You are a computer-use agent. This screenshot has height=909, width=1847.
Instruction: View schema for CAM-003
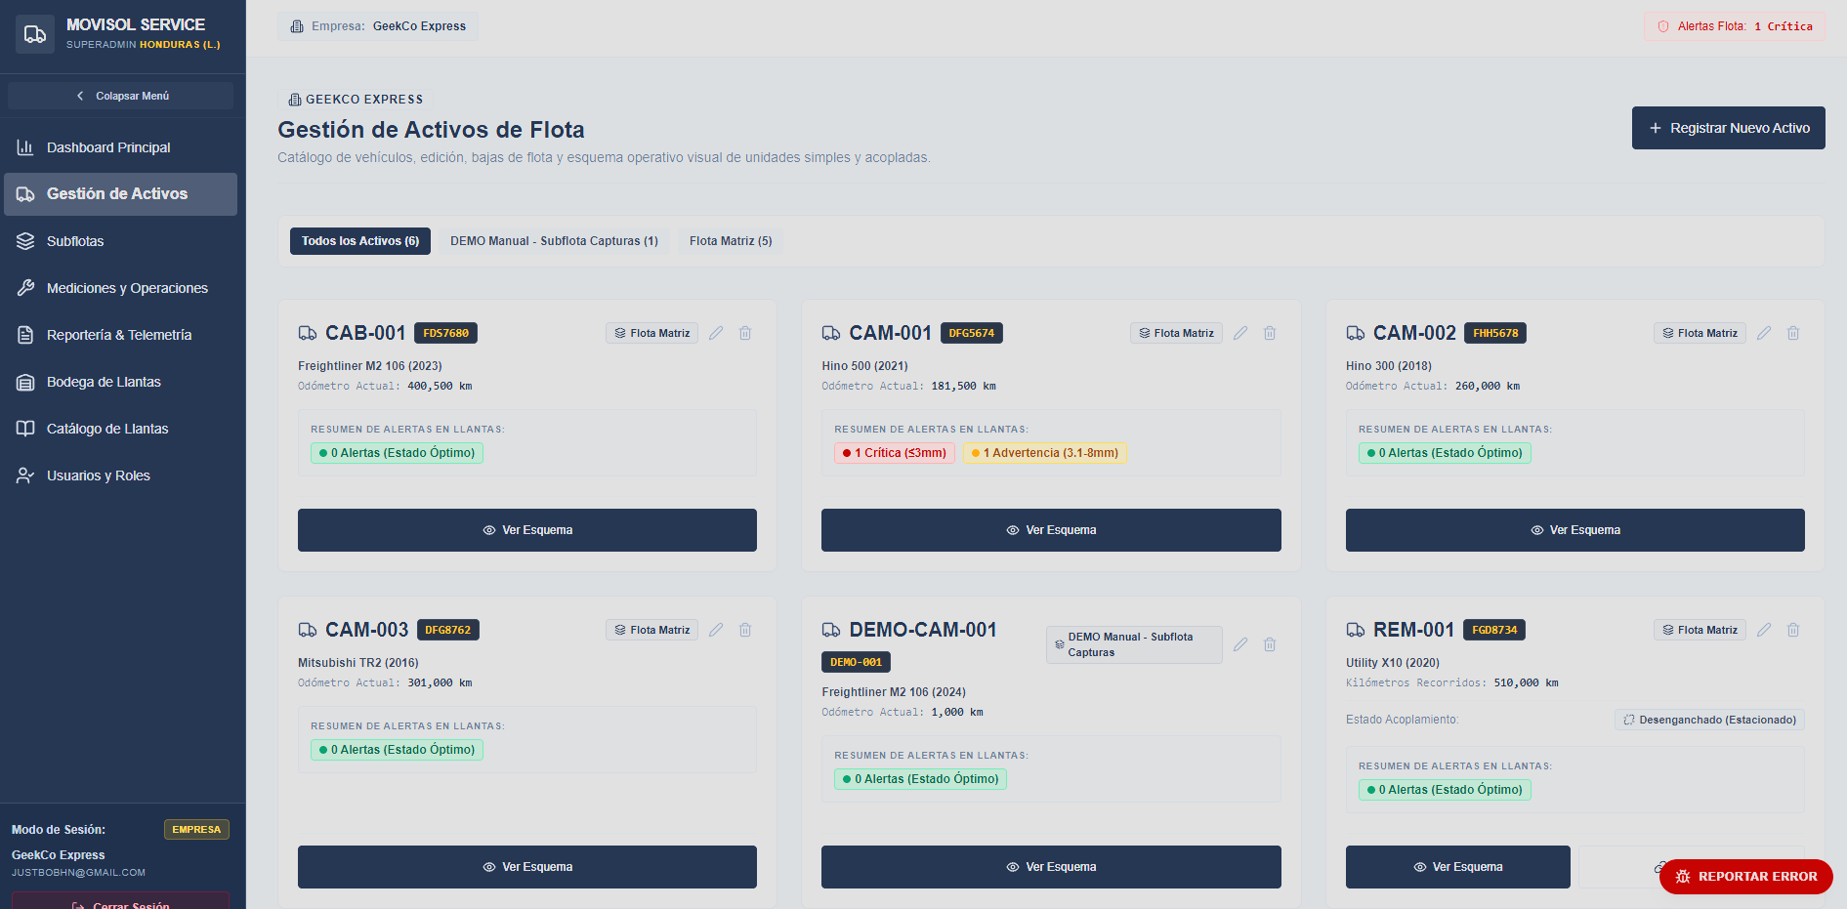(527, 867)
